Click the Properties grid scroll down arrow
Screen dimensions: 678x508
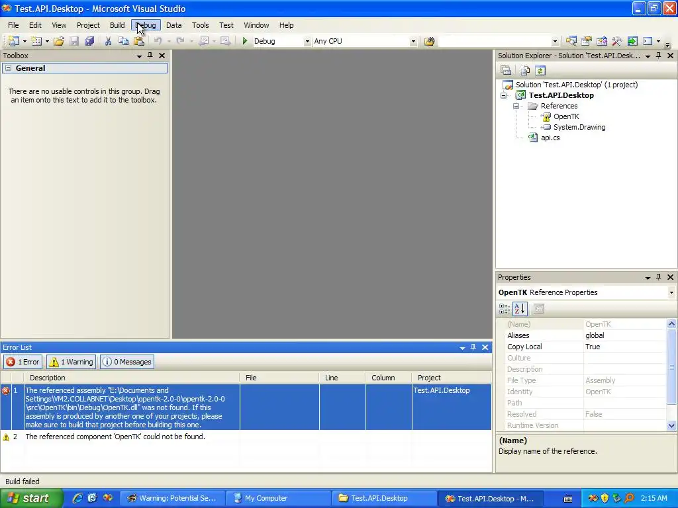click(x=671, y=425)
